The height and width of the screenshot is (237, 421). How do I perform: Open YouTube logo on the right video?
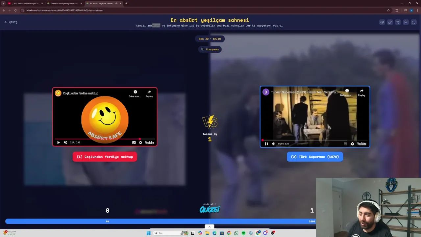point(361,144)
